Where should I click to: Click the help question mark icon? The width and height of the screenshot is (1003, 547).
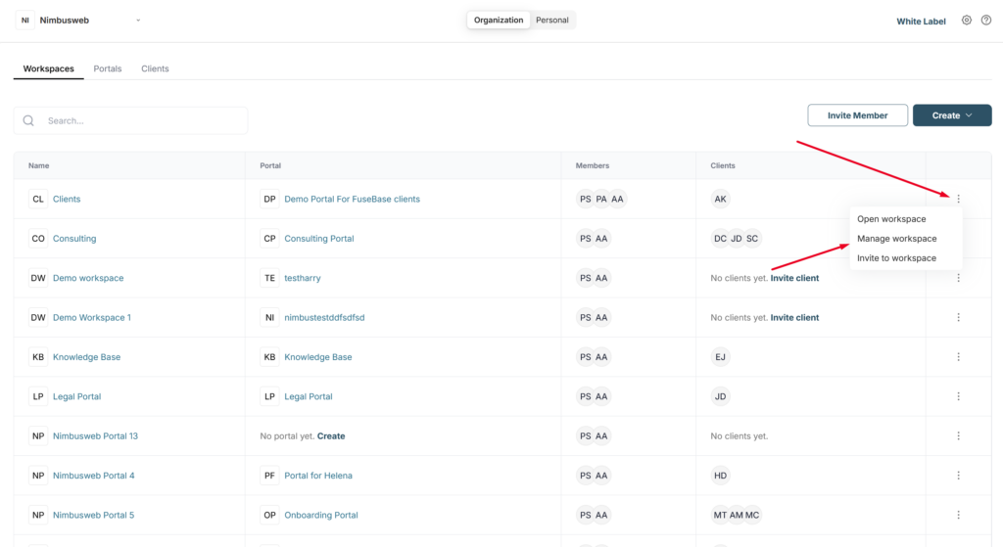(986, 21)
